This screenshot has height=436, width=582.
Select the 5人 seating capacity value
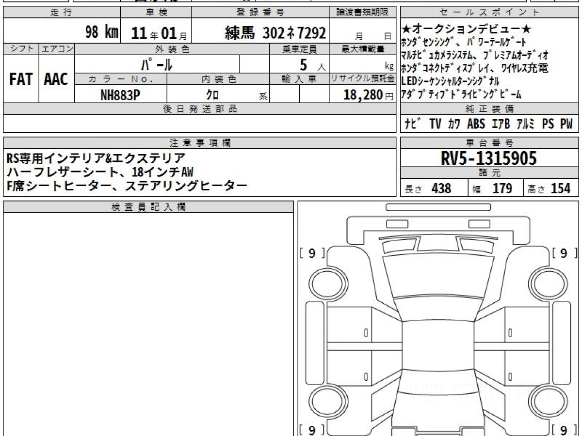tap(313, 64)
